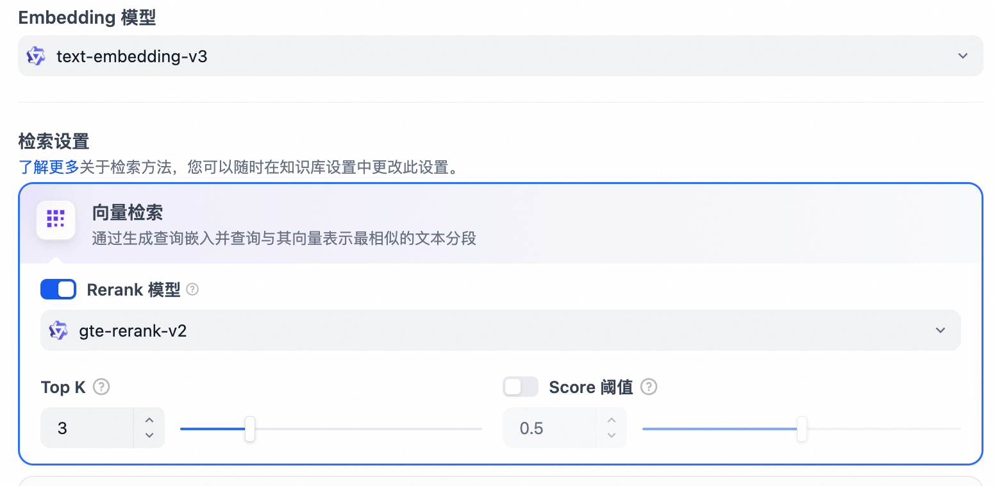The image size is (995, 486).
Task: Increase Top K with the up arrow
Action: pos(149,421)
